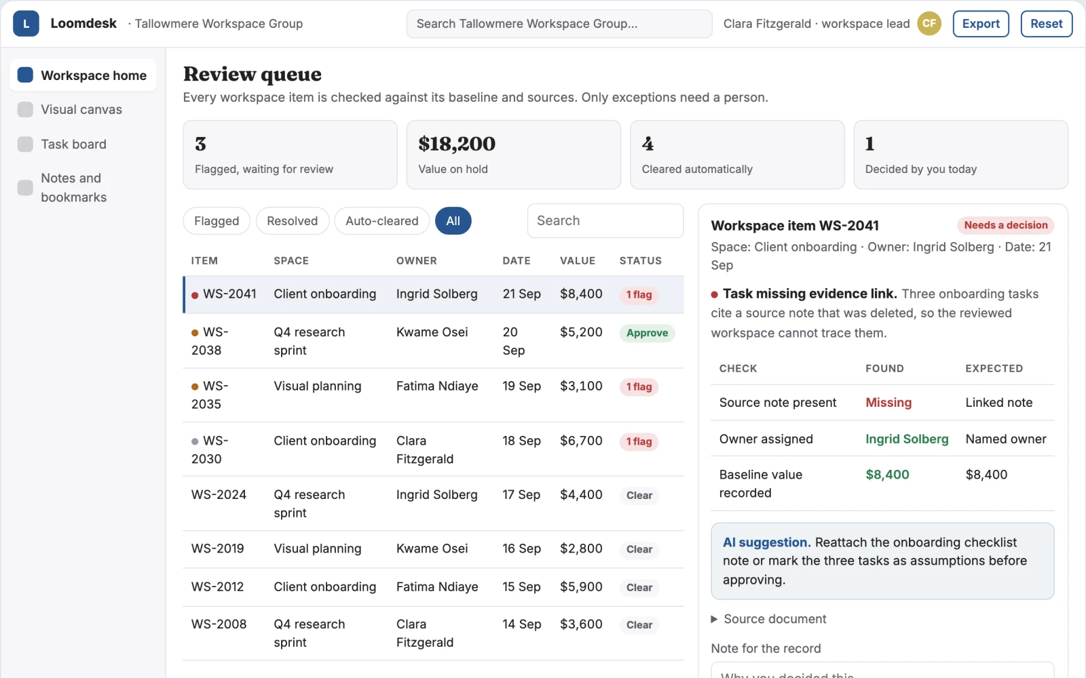Select the WS-2019 row
This screenshot has width=1086, height=678.
433,549
